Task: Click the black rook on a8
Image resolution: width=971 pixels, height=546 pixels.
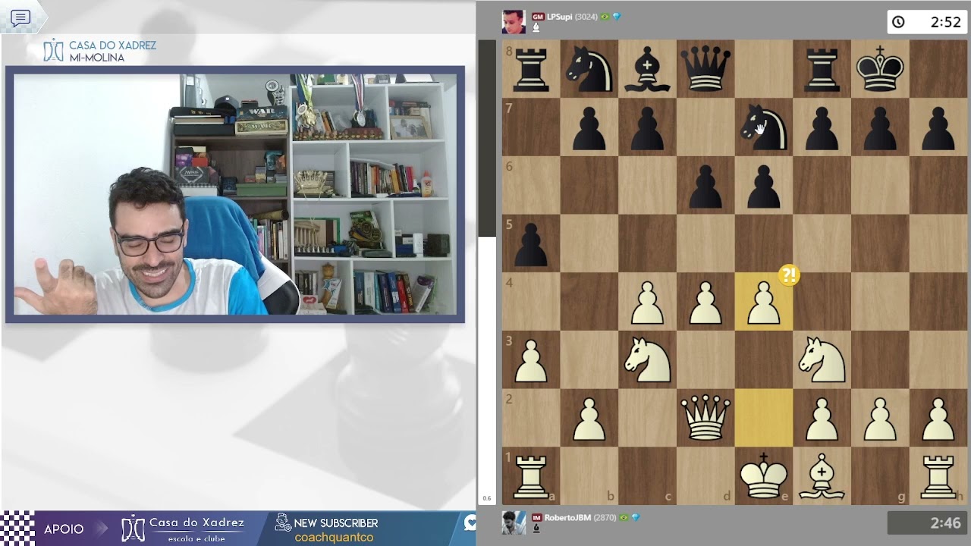Action: (x=531, y=69)
